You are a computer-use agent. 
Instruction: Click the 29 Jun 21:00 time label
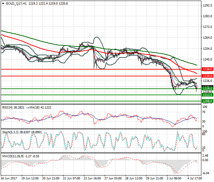[154, 178]
